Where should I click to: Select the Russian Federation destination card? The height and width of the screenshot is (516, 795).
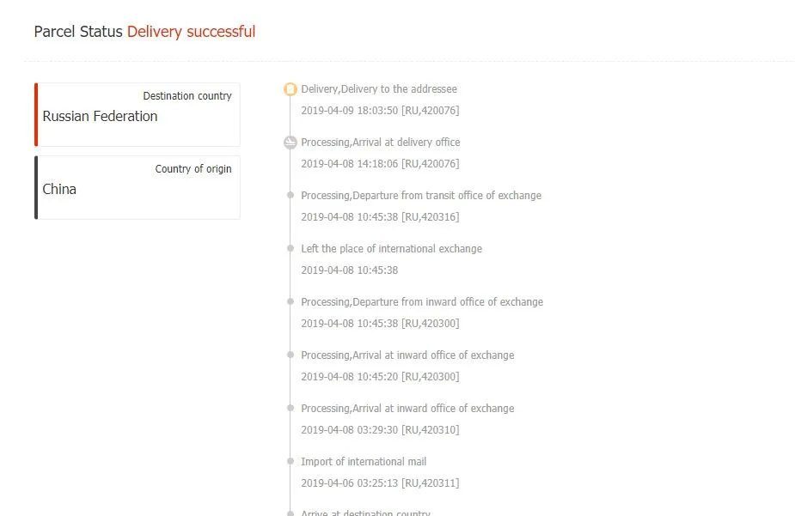[137, 114]
